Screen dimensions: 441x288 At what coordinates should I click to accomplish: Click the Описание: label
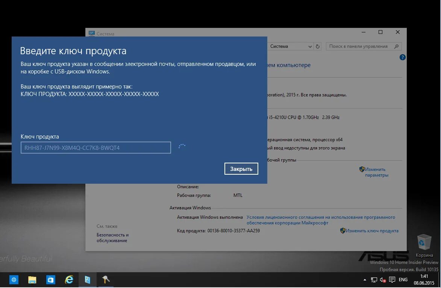coord(188,187)
